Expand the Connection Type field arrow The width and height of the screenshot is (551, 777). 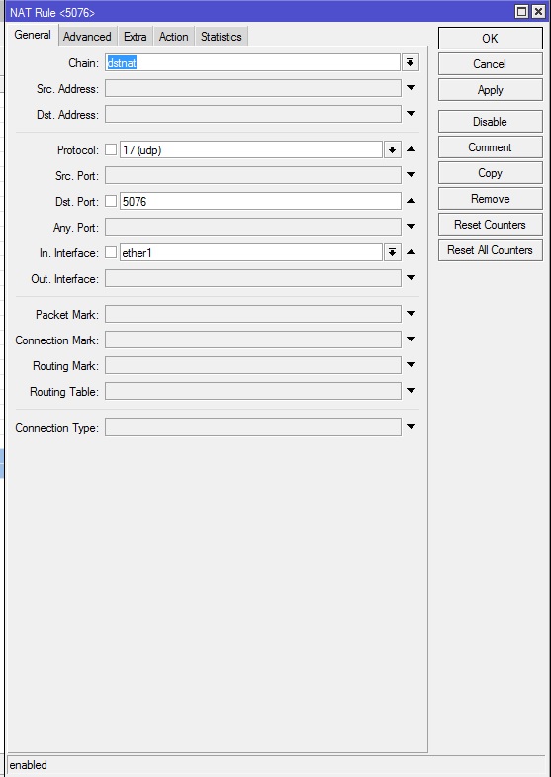pyautogui.click(x=411, y=427)
